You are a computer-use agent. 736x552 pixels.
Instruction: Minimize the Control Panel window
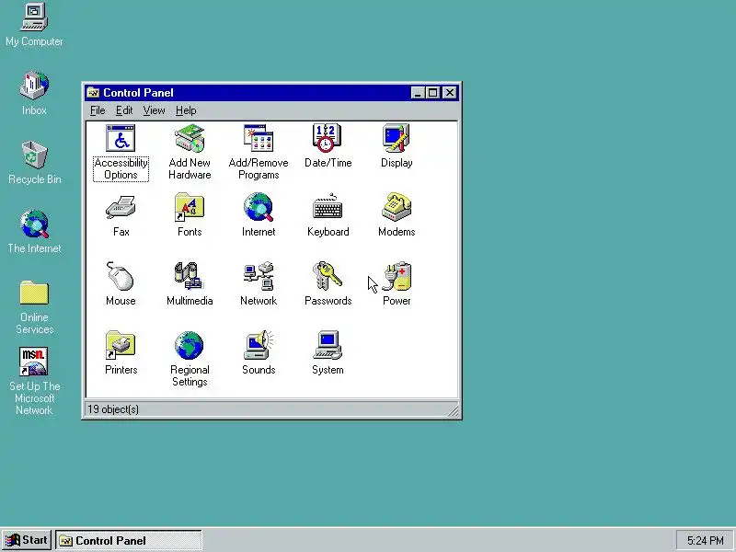point(418,93)
